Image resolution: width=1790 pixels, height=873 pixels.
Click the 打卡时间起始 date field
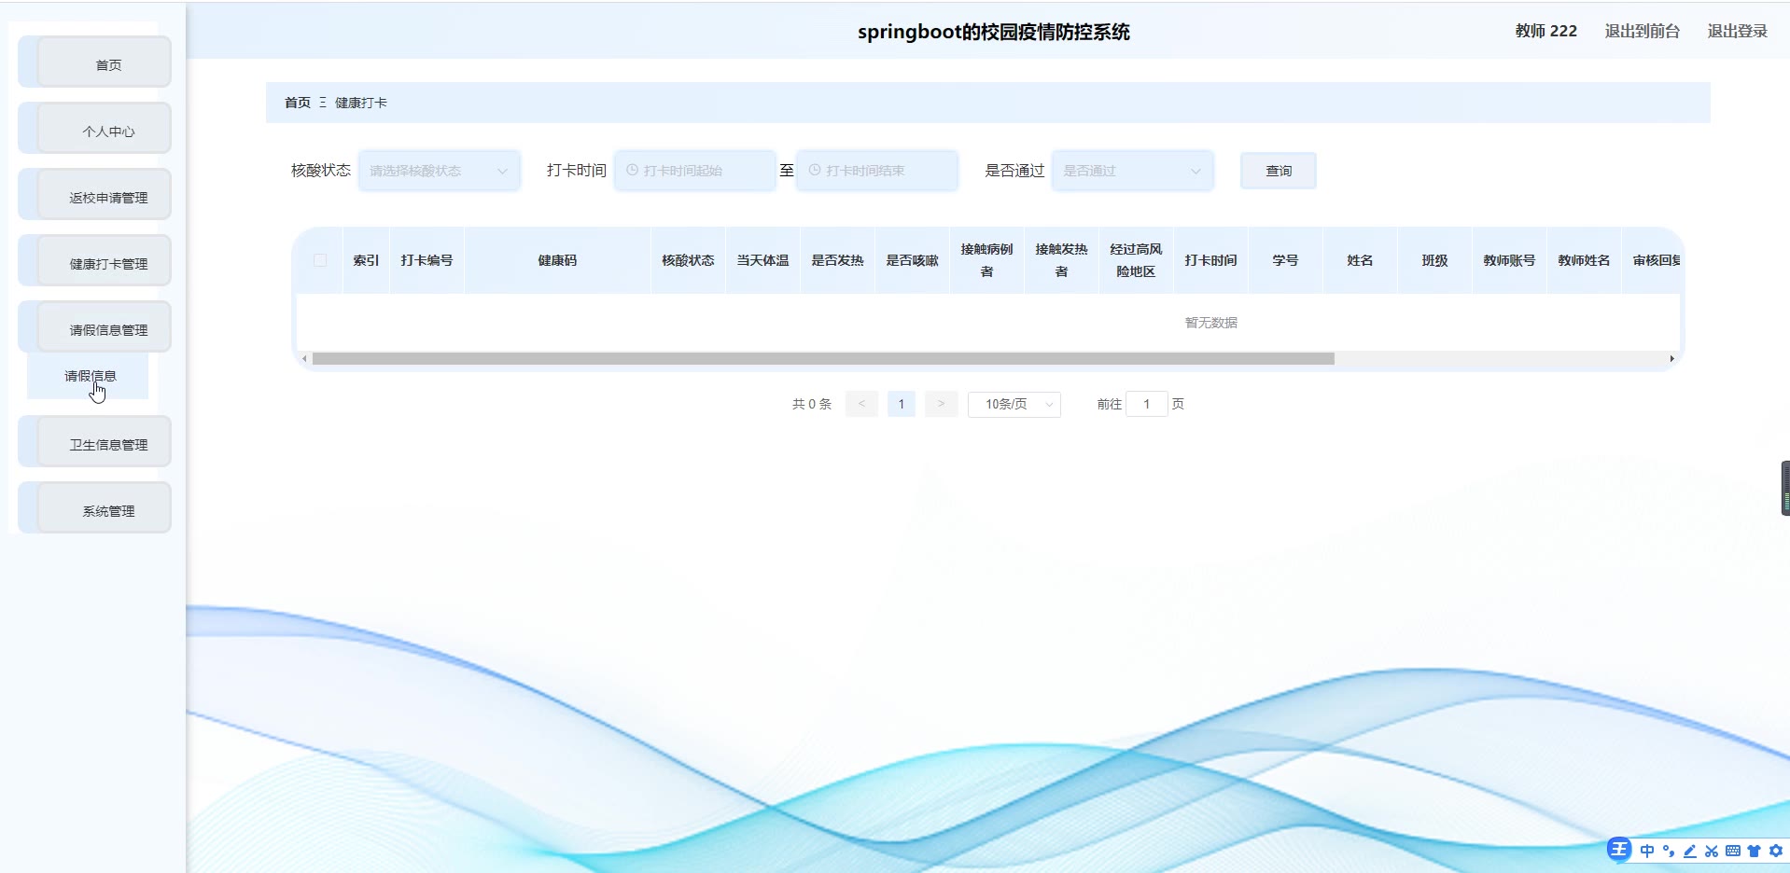(695, 171)
